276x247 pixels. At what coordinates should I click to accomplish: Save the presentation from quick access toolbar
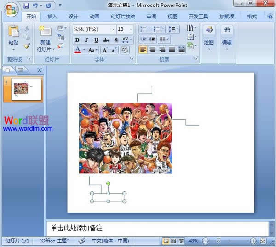click(26, 6)
